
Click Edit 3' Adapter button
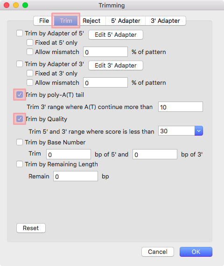coord(116,66)
